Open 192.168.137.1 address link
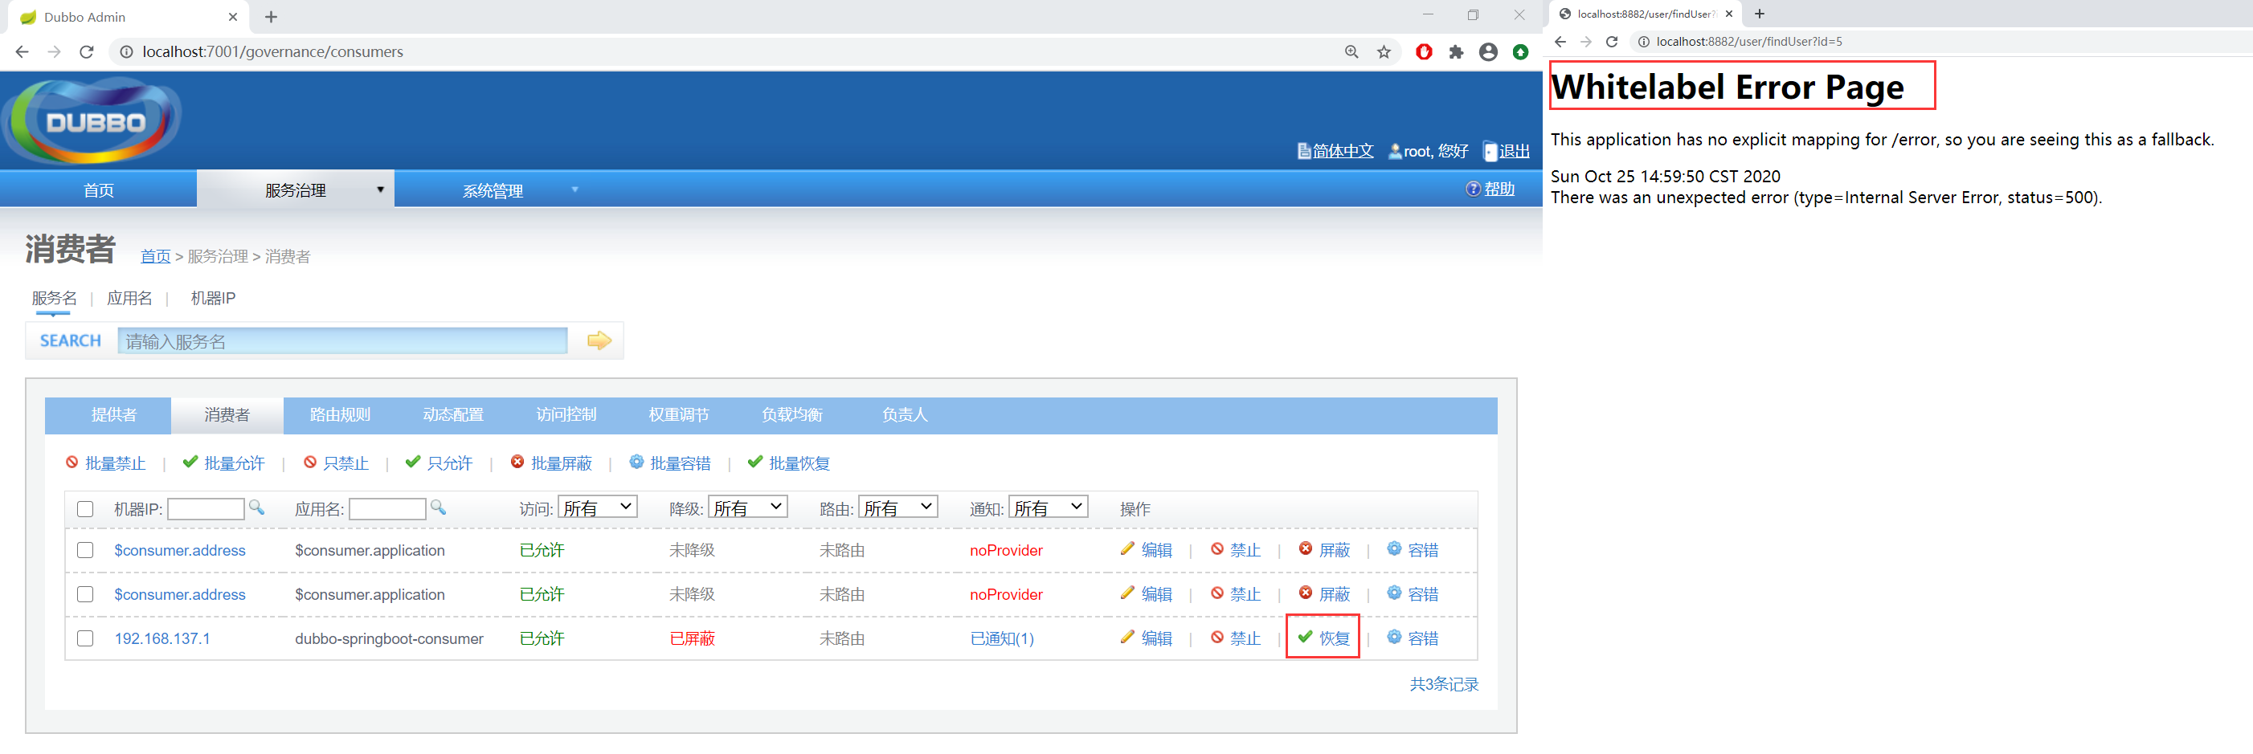The width and height of the screenshot is (2253, 754). pos(162,638)
